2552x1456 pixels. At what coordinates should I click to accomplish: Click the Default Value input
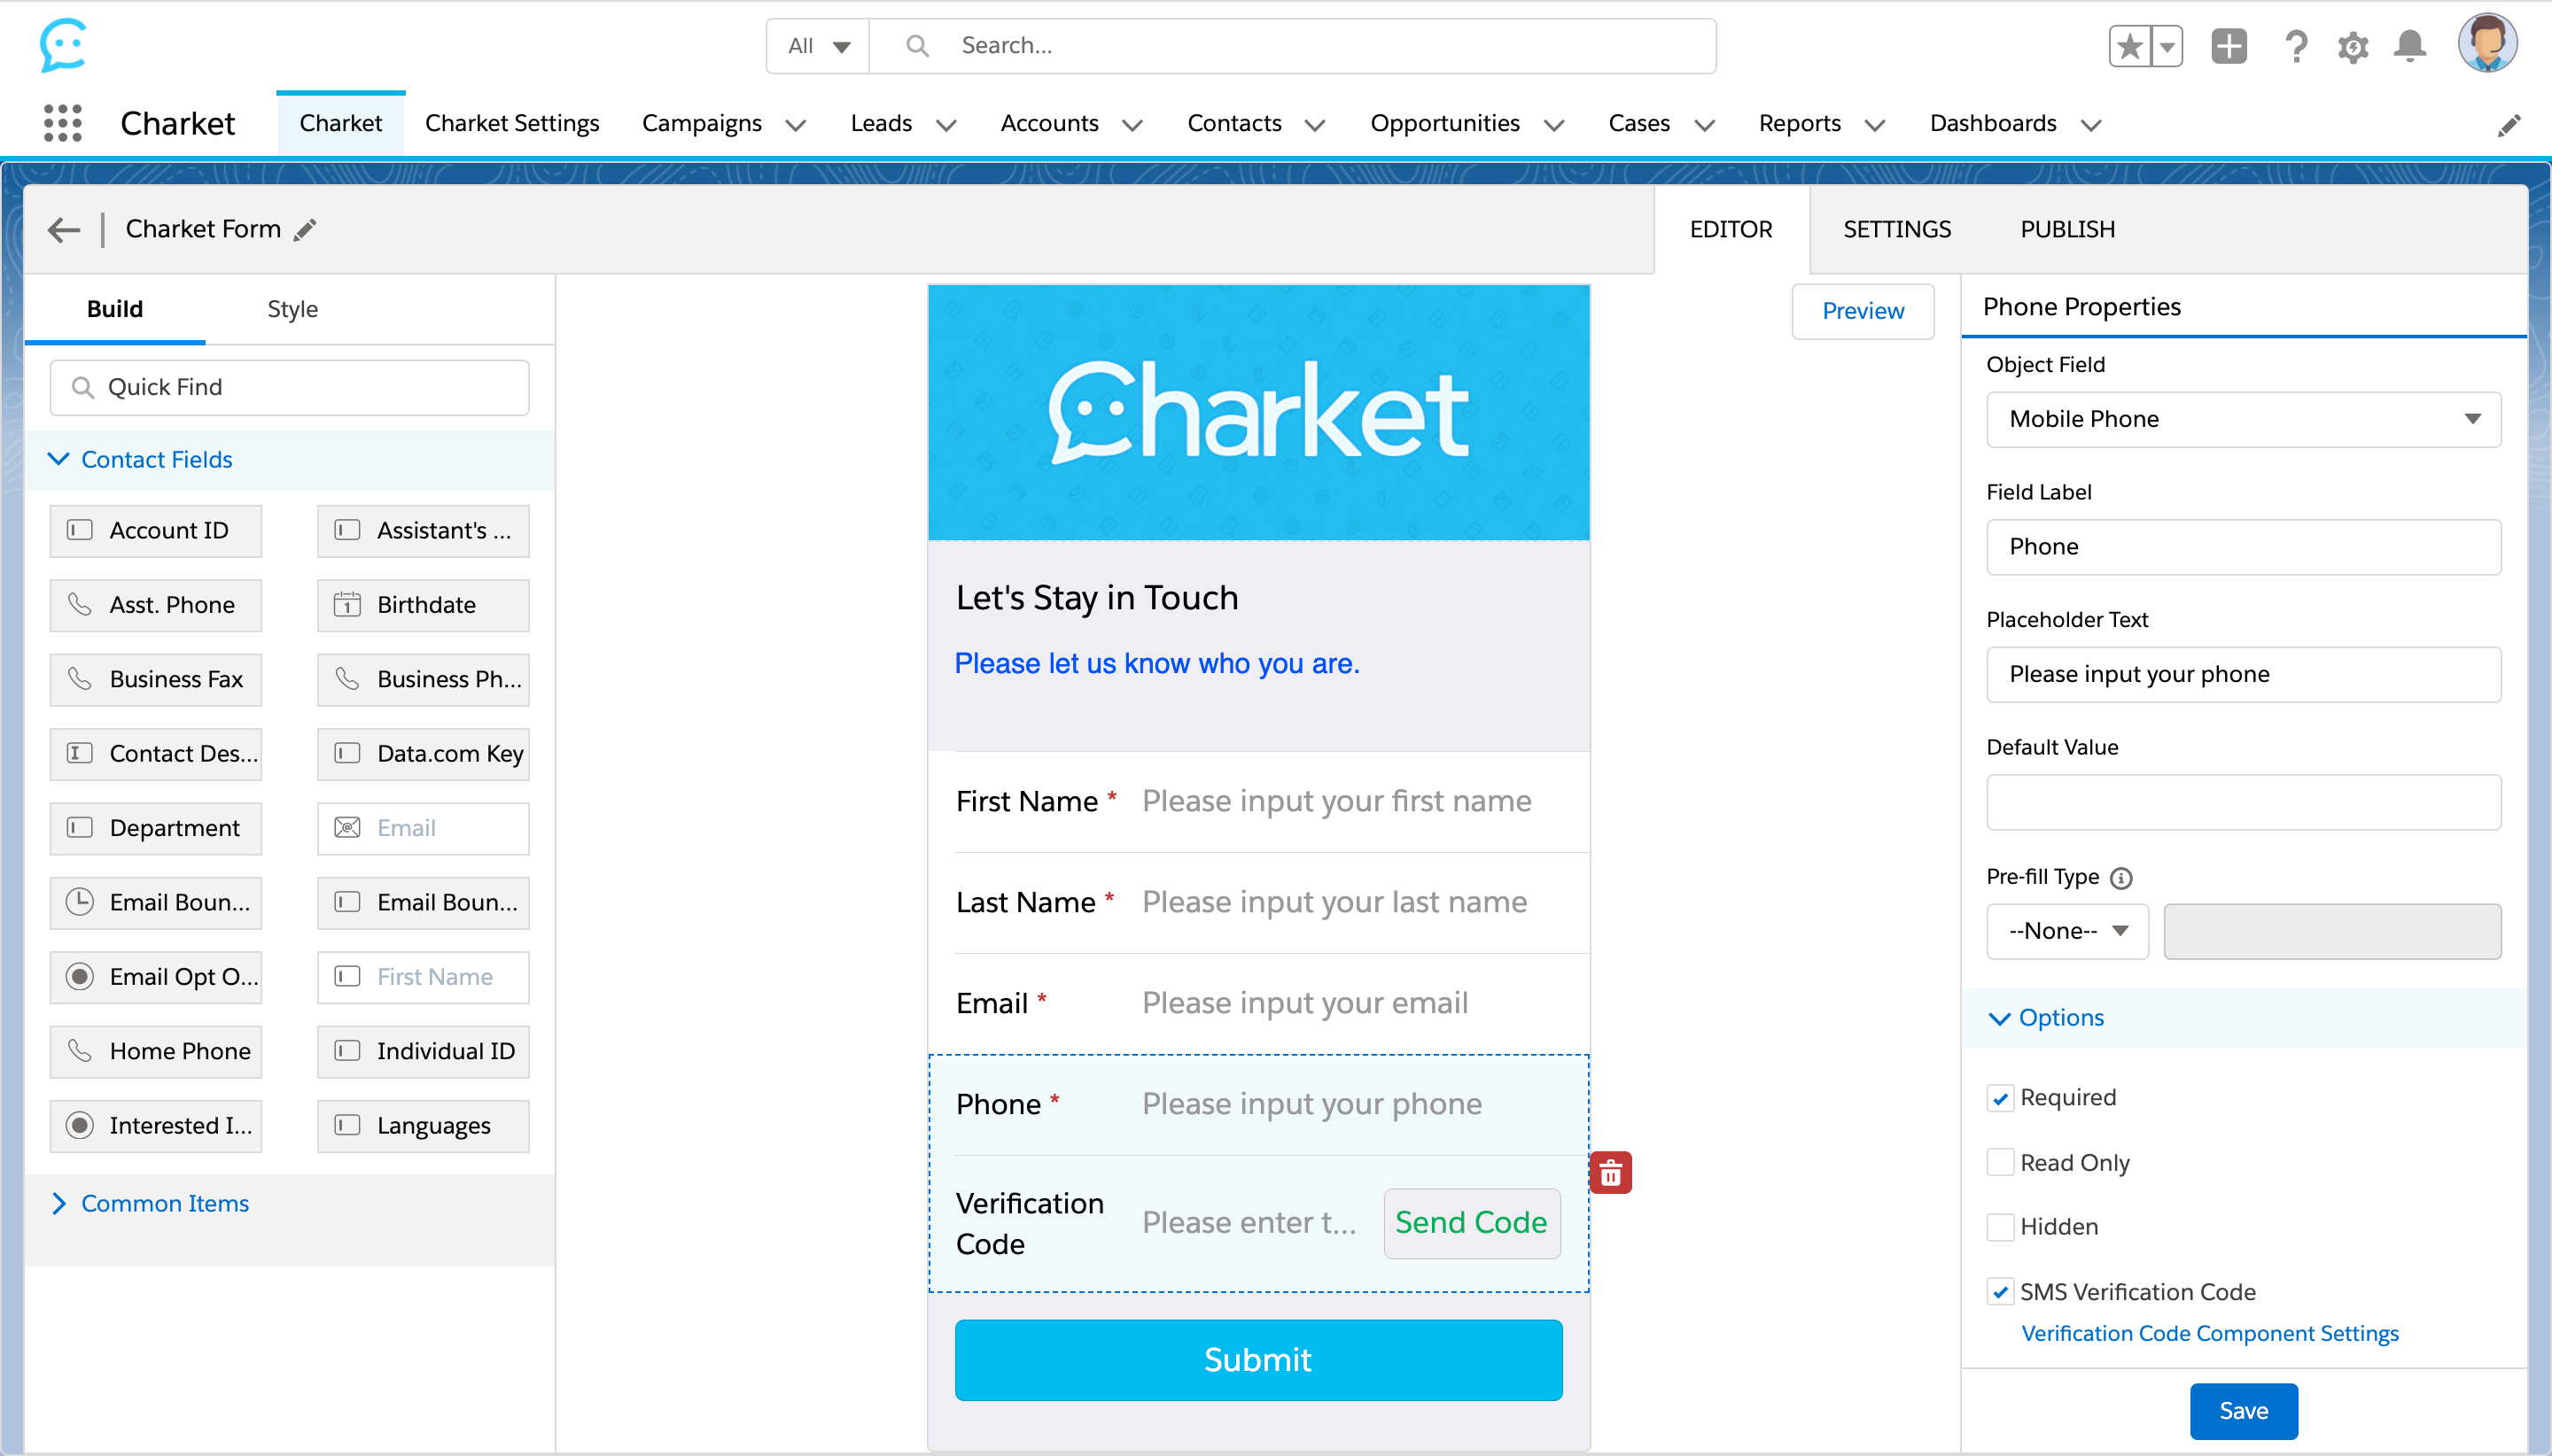(x=2243, y=802)
